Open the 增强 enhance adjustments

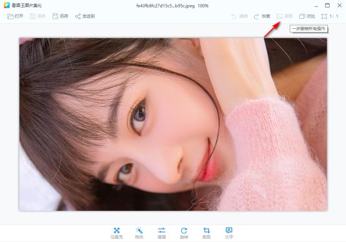[161, 233]
